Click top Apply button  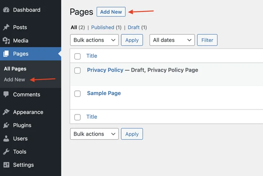[x=132, y=40]
